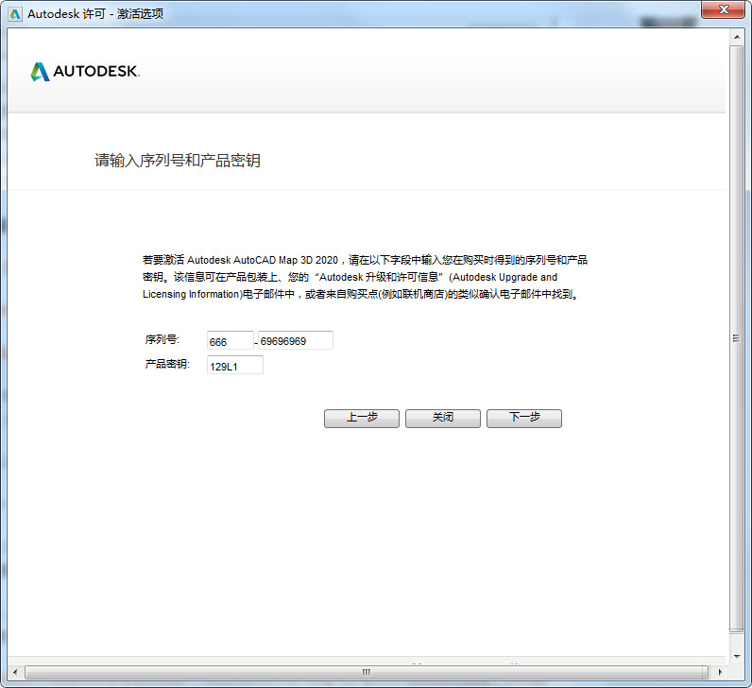752x688 pixels.
Task: Click the Autodesk logo in the header
Action: pos(85,72)
